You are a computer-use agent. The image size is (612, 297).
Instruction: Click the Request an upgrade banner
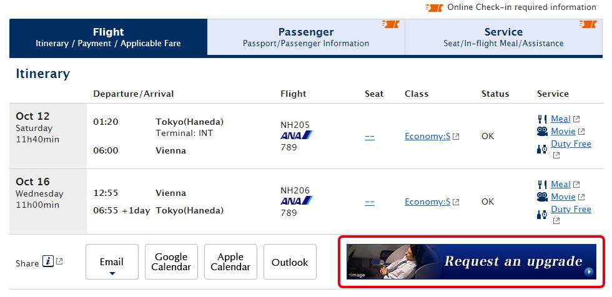pyautogui.click(x=471, y=261)
